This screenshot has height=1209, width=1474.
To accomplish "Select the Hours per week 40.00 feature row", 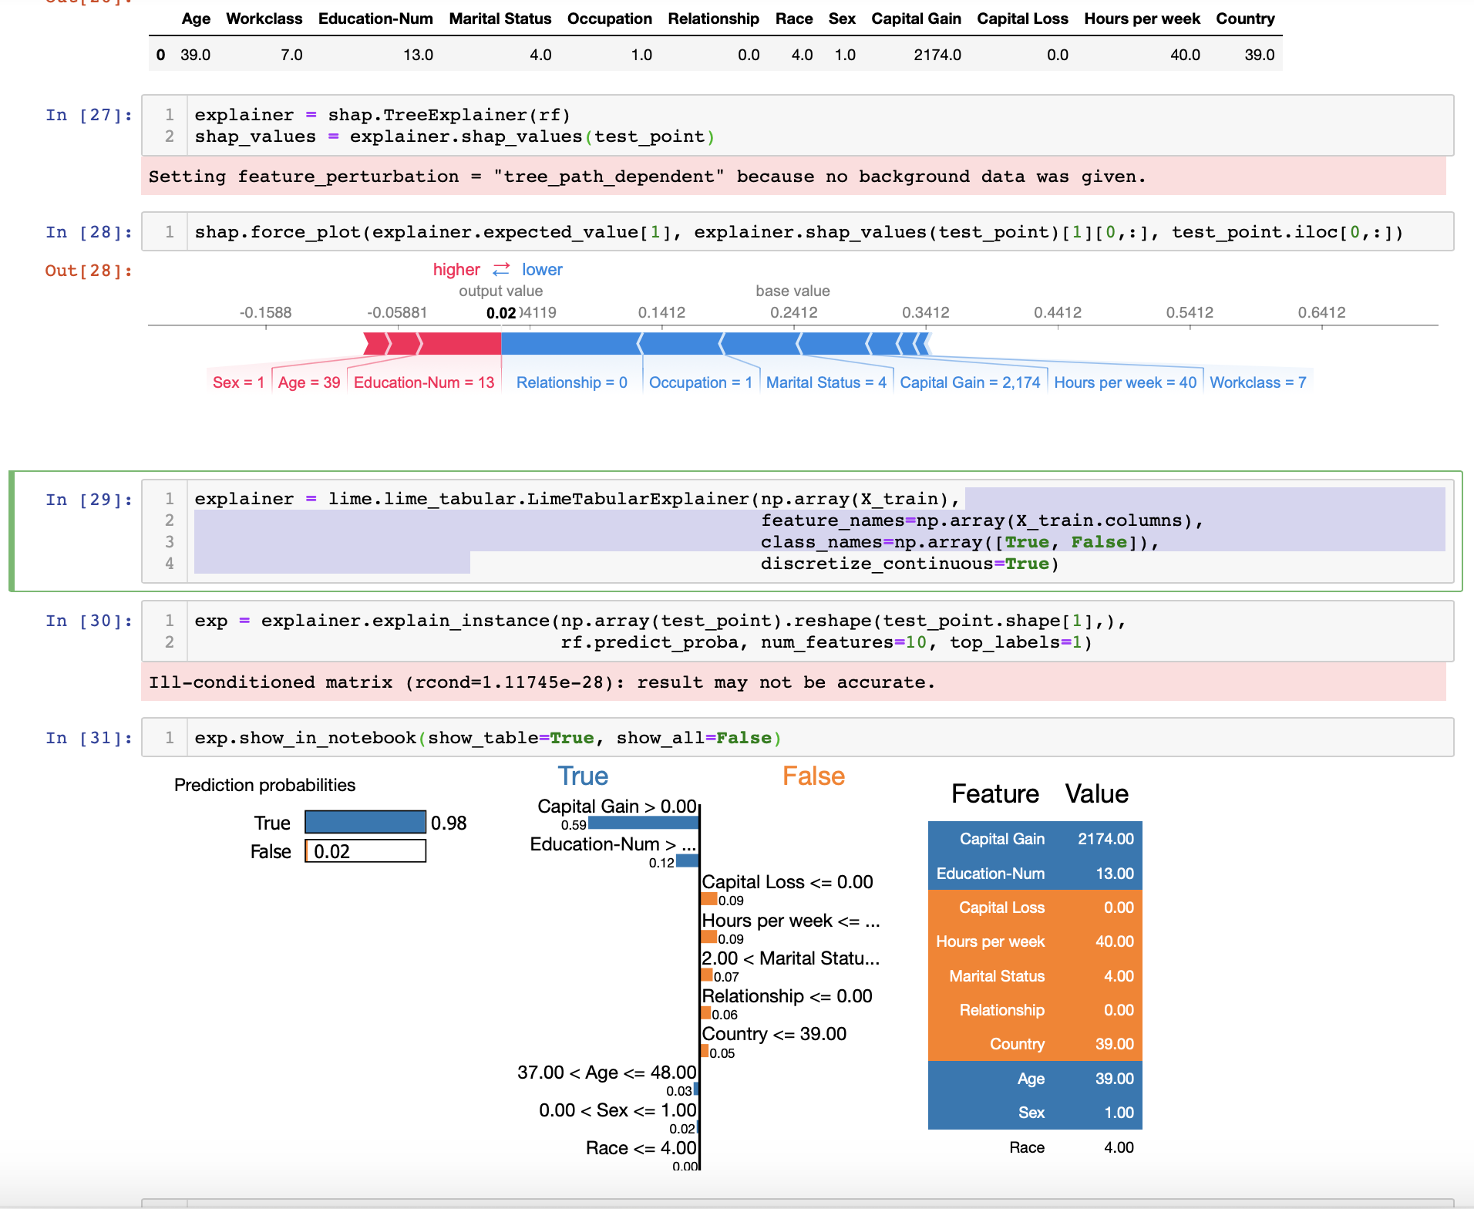I will [x=1035, y=941].
